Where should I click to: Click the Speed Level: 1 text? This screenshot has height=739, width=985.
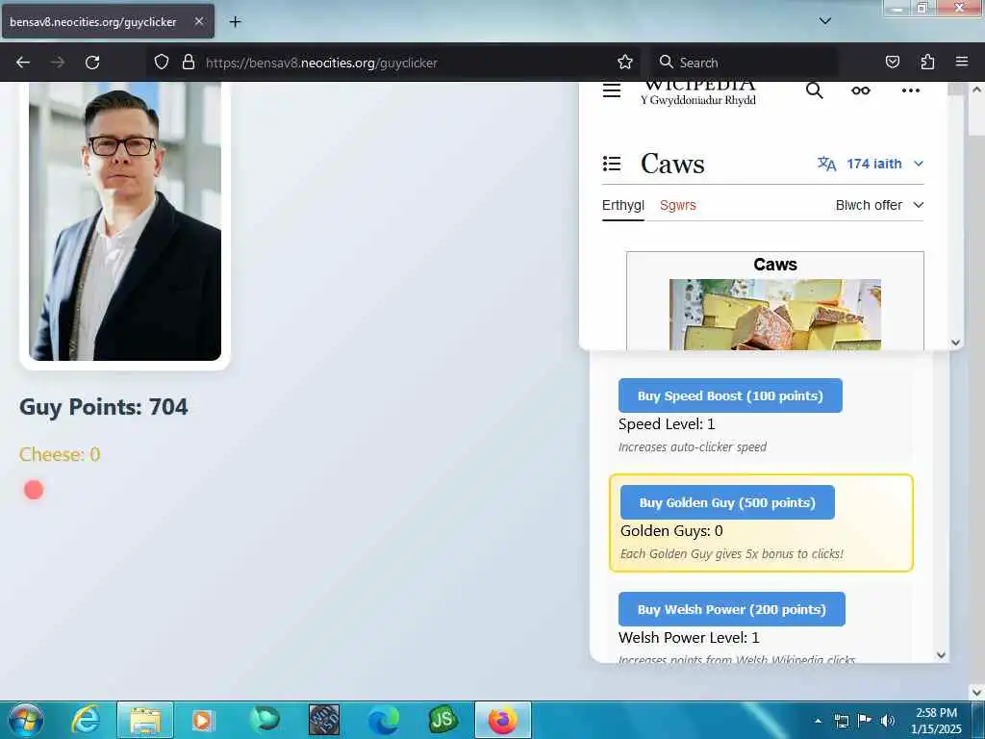[667, 424]
